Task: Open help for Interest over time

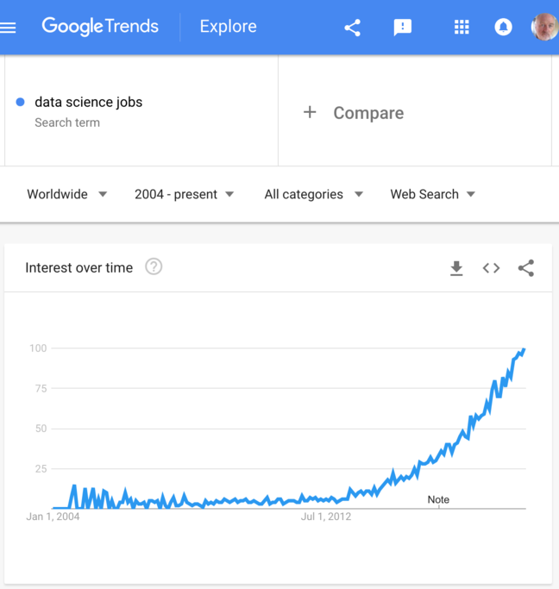Action: click(x=154, y=267)
